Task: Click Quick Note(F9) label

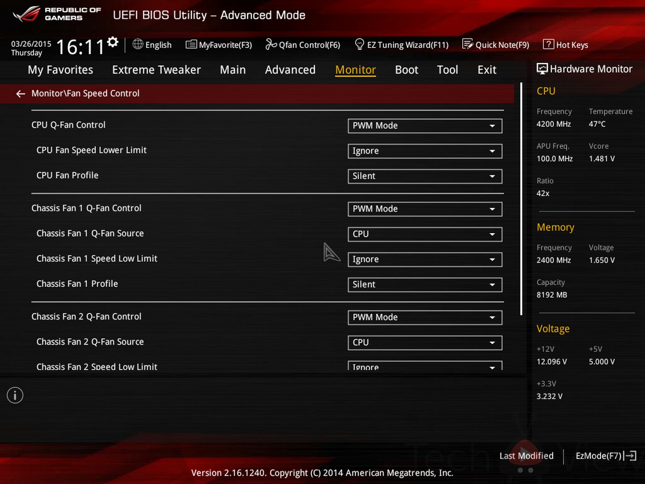Action: 502,45
